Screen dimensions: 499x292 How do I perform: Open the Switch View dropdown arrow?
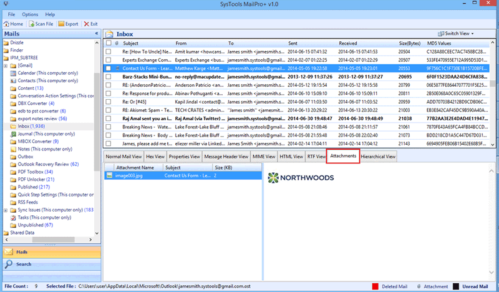tap(472, 34)
